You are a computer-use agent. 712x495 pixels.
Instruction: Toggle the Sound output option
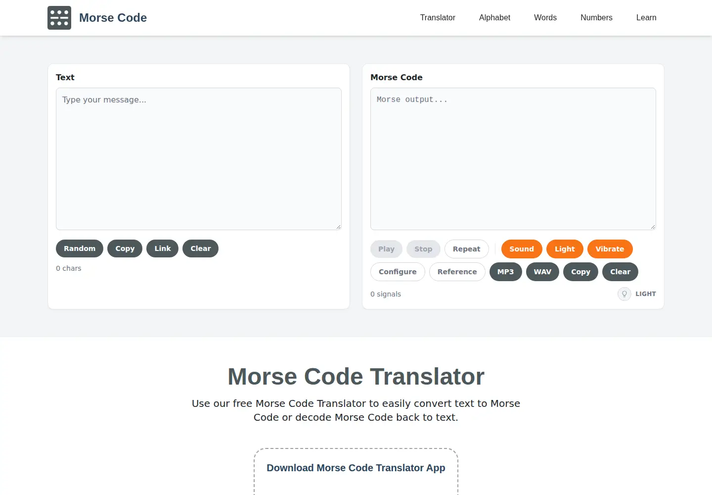click(x=522, y=249)
